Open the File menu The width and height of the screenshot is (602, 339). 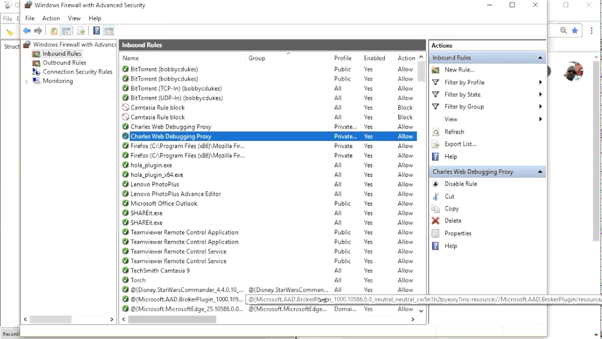point(30,18)
